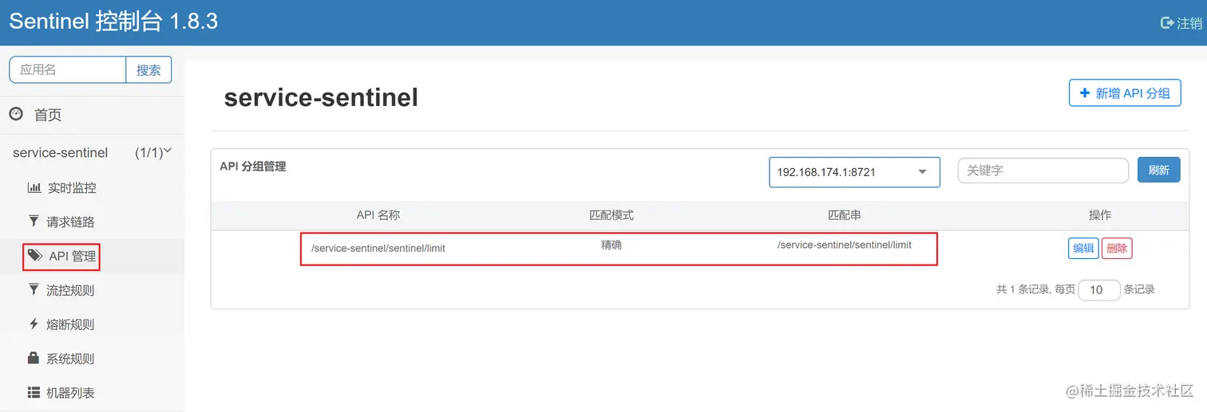Click Sentinel 控制台 1.8.3 title
Screen dimensions: 1207x412
113,22
